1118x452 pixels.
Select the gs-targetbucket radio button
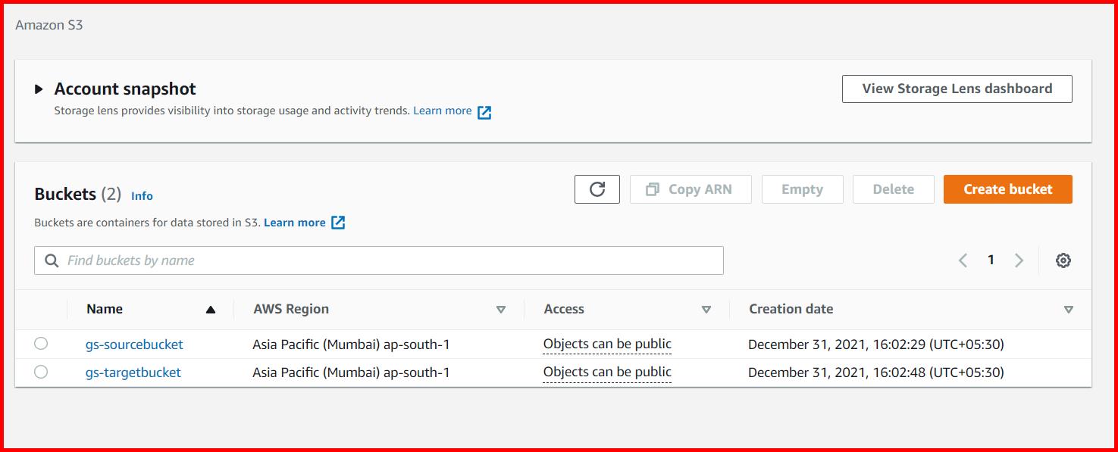coord(41,372)
